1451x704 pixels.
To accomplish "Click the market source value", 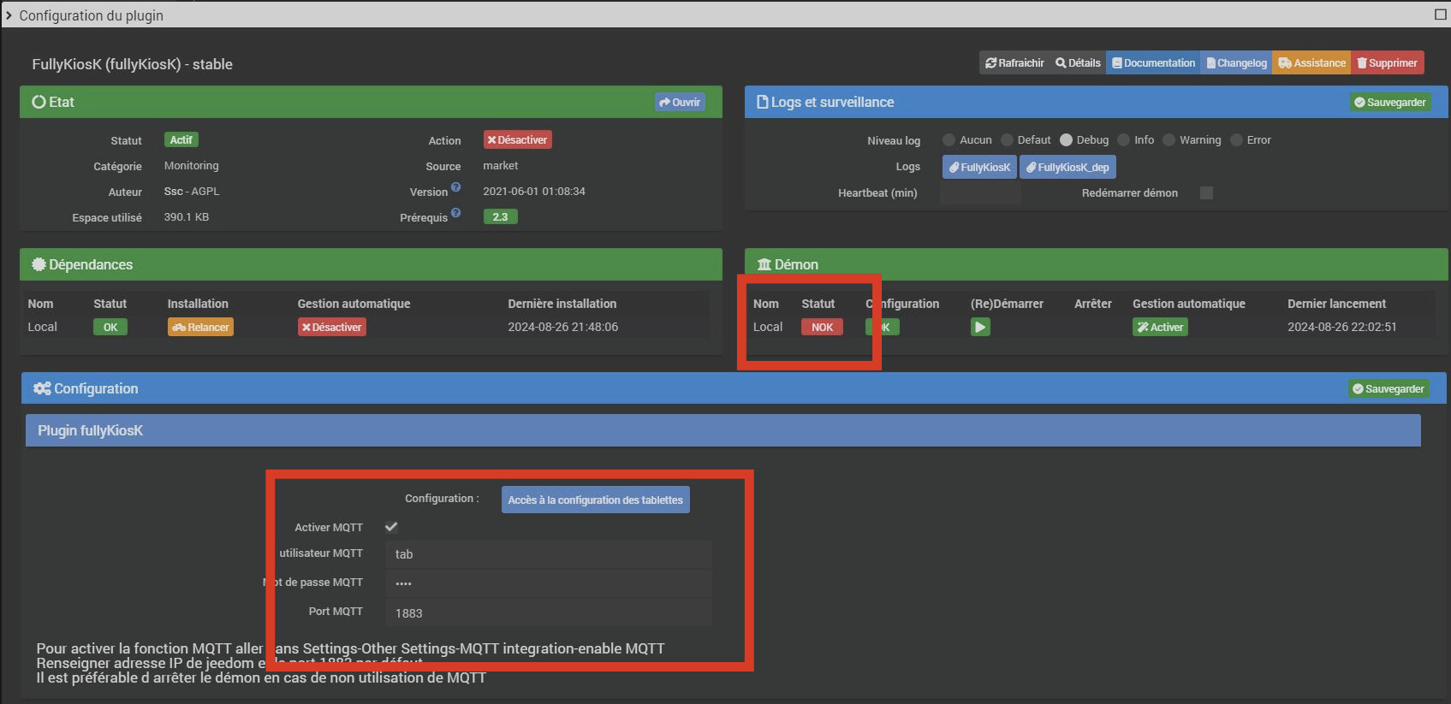I will pyautogui.click(x=501, y=166).
